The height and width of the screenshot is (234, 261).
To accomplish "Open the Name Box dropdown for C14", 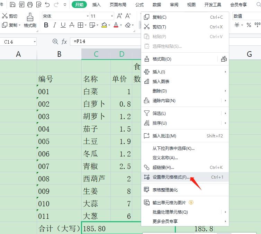I will tap(35, 42).
